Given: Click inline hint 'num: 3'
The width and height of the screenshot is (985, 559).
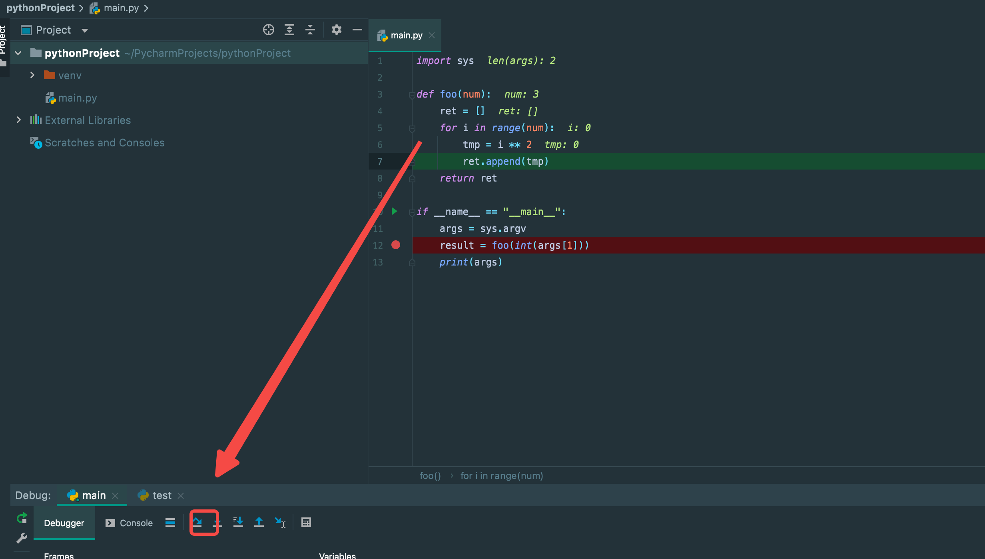Looking at the screenshot, I should tap(522, 94).
